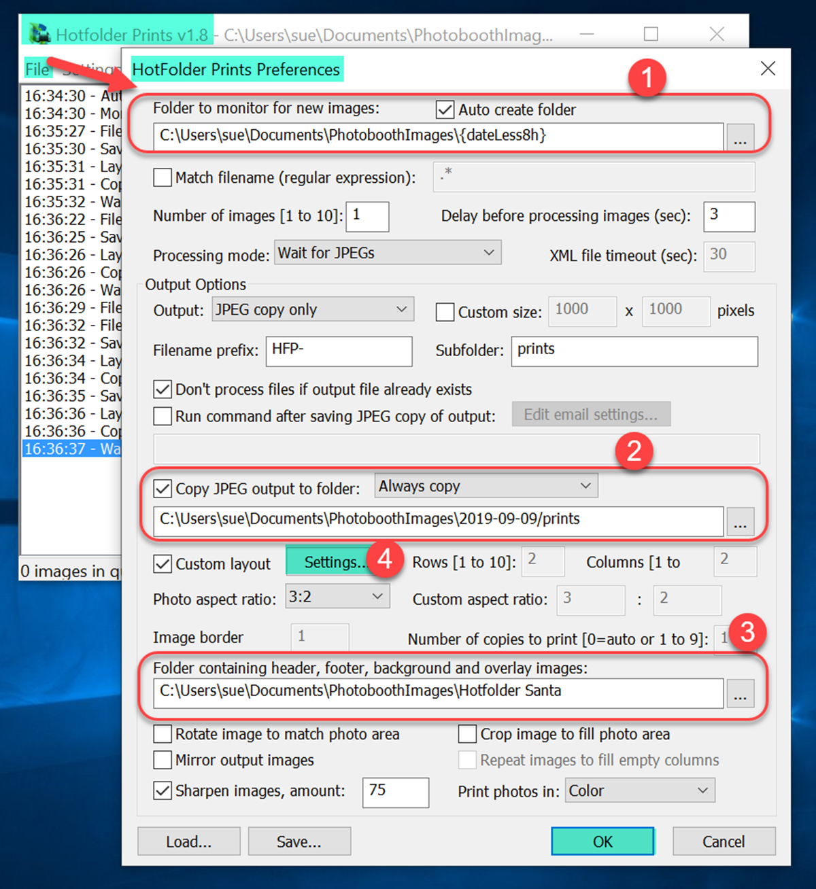Click the folder to monitor path field

point(439,137)
